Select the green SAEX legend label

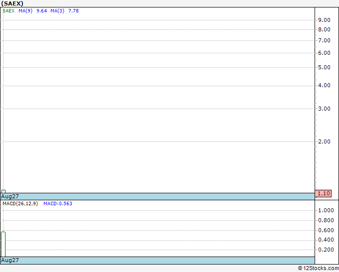point(8,11)
